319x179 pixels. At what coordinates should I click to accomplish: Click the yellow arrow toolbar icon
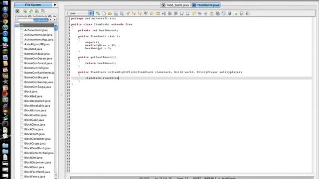point(194,13)
